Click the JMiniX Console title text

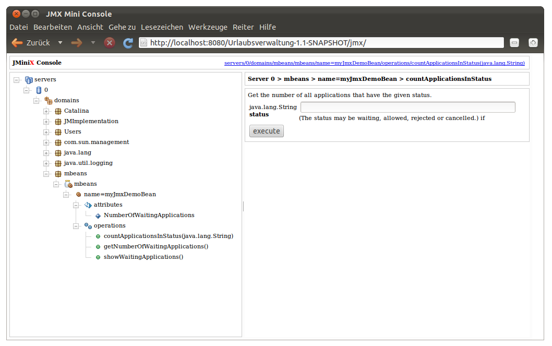click(x=37, y=63)
